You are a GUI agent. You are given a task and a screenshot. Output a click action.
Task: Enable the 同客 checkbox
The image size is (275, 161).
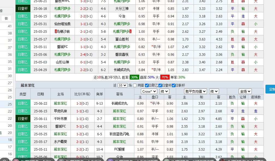click(135, 85)
